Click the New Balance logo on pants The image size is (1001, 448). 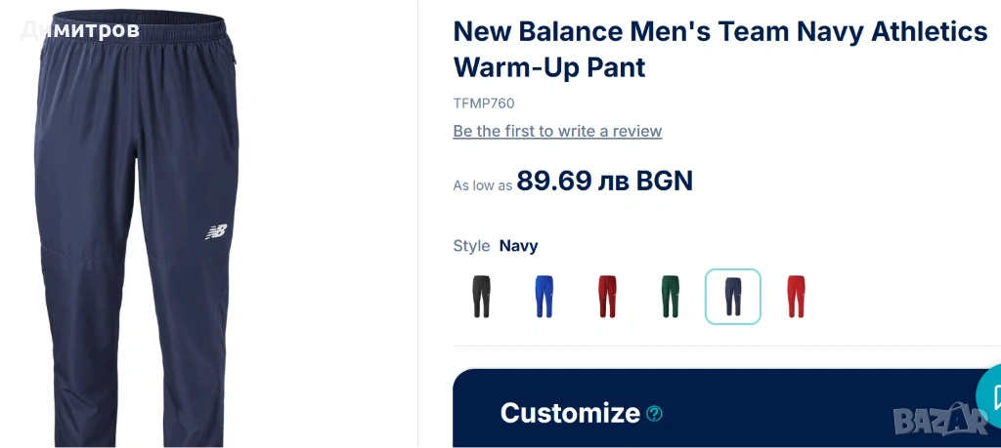point(216,232)
